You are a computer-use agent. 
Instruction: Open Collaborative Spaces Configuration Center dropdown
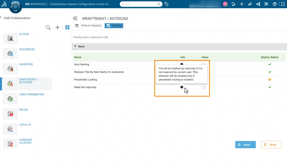(107, 4)
